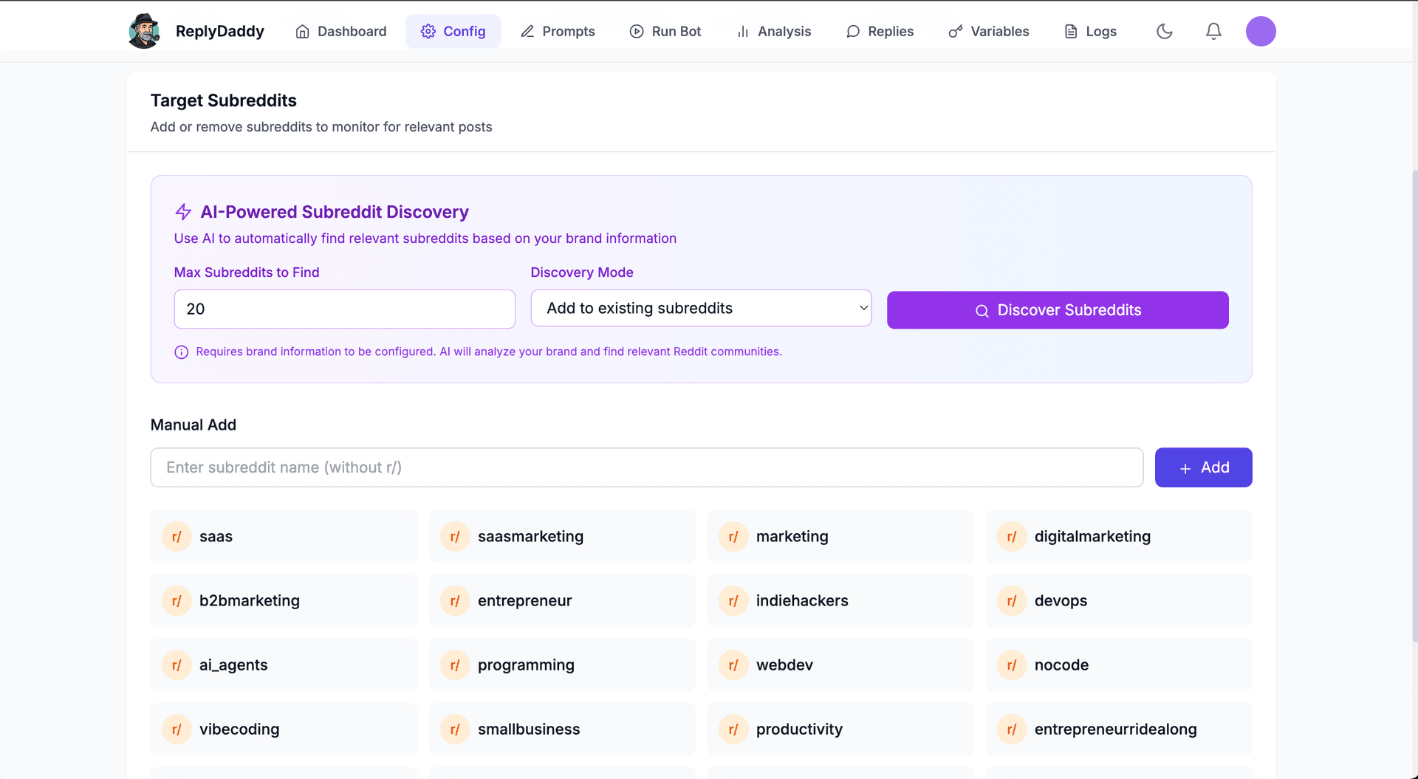Select the entrepreneurridealong subreddit chip

point(1119,730)
